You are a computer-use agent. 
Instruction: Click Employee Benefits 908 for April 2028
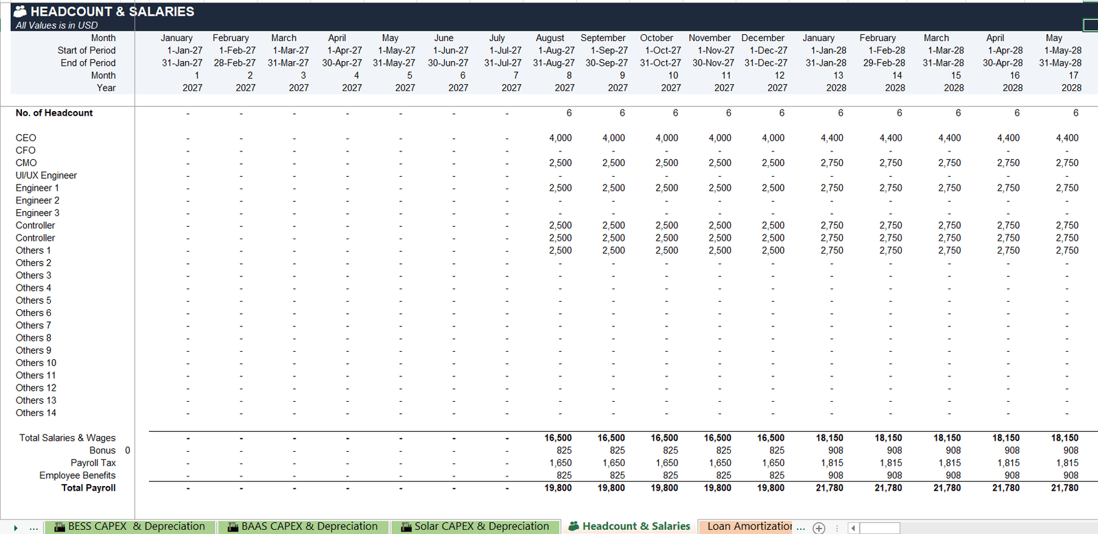(x=1012, y=475)
